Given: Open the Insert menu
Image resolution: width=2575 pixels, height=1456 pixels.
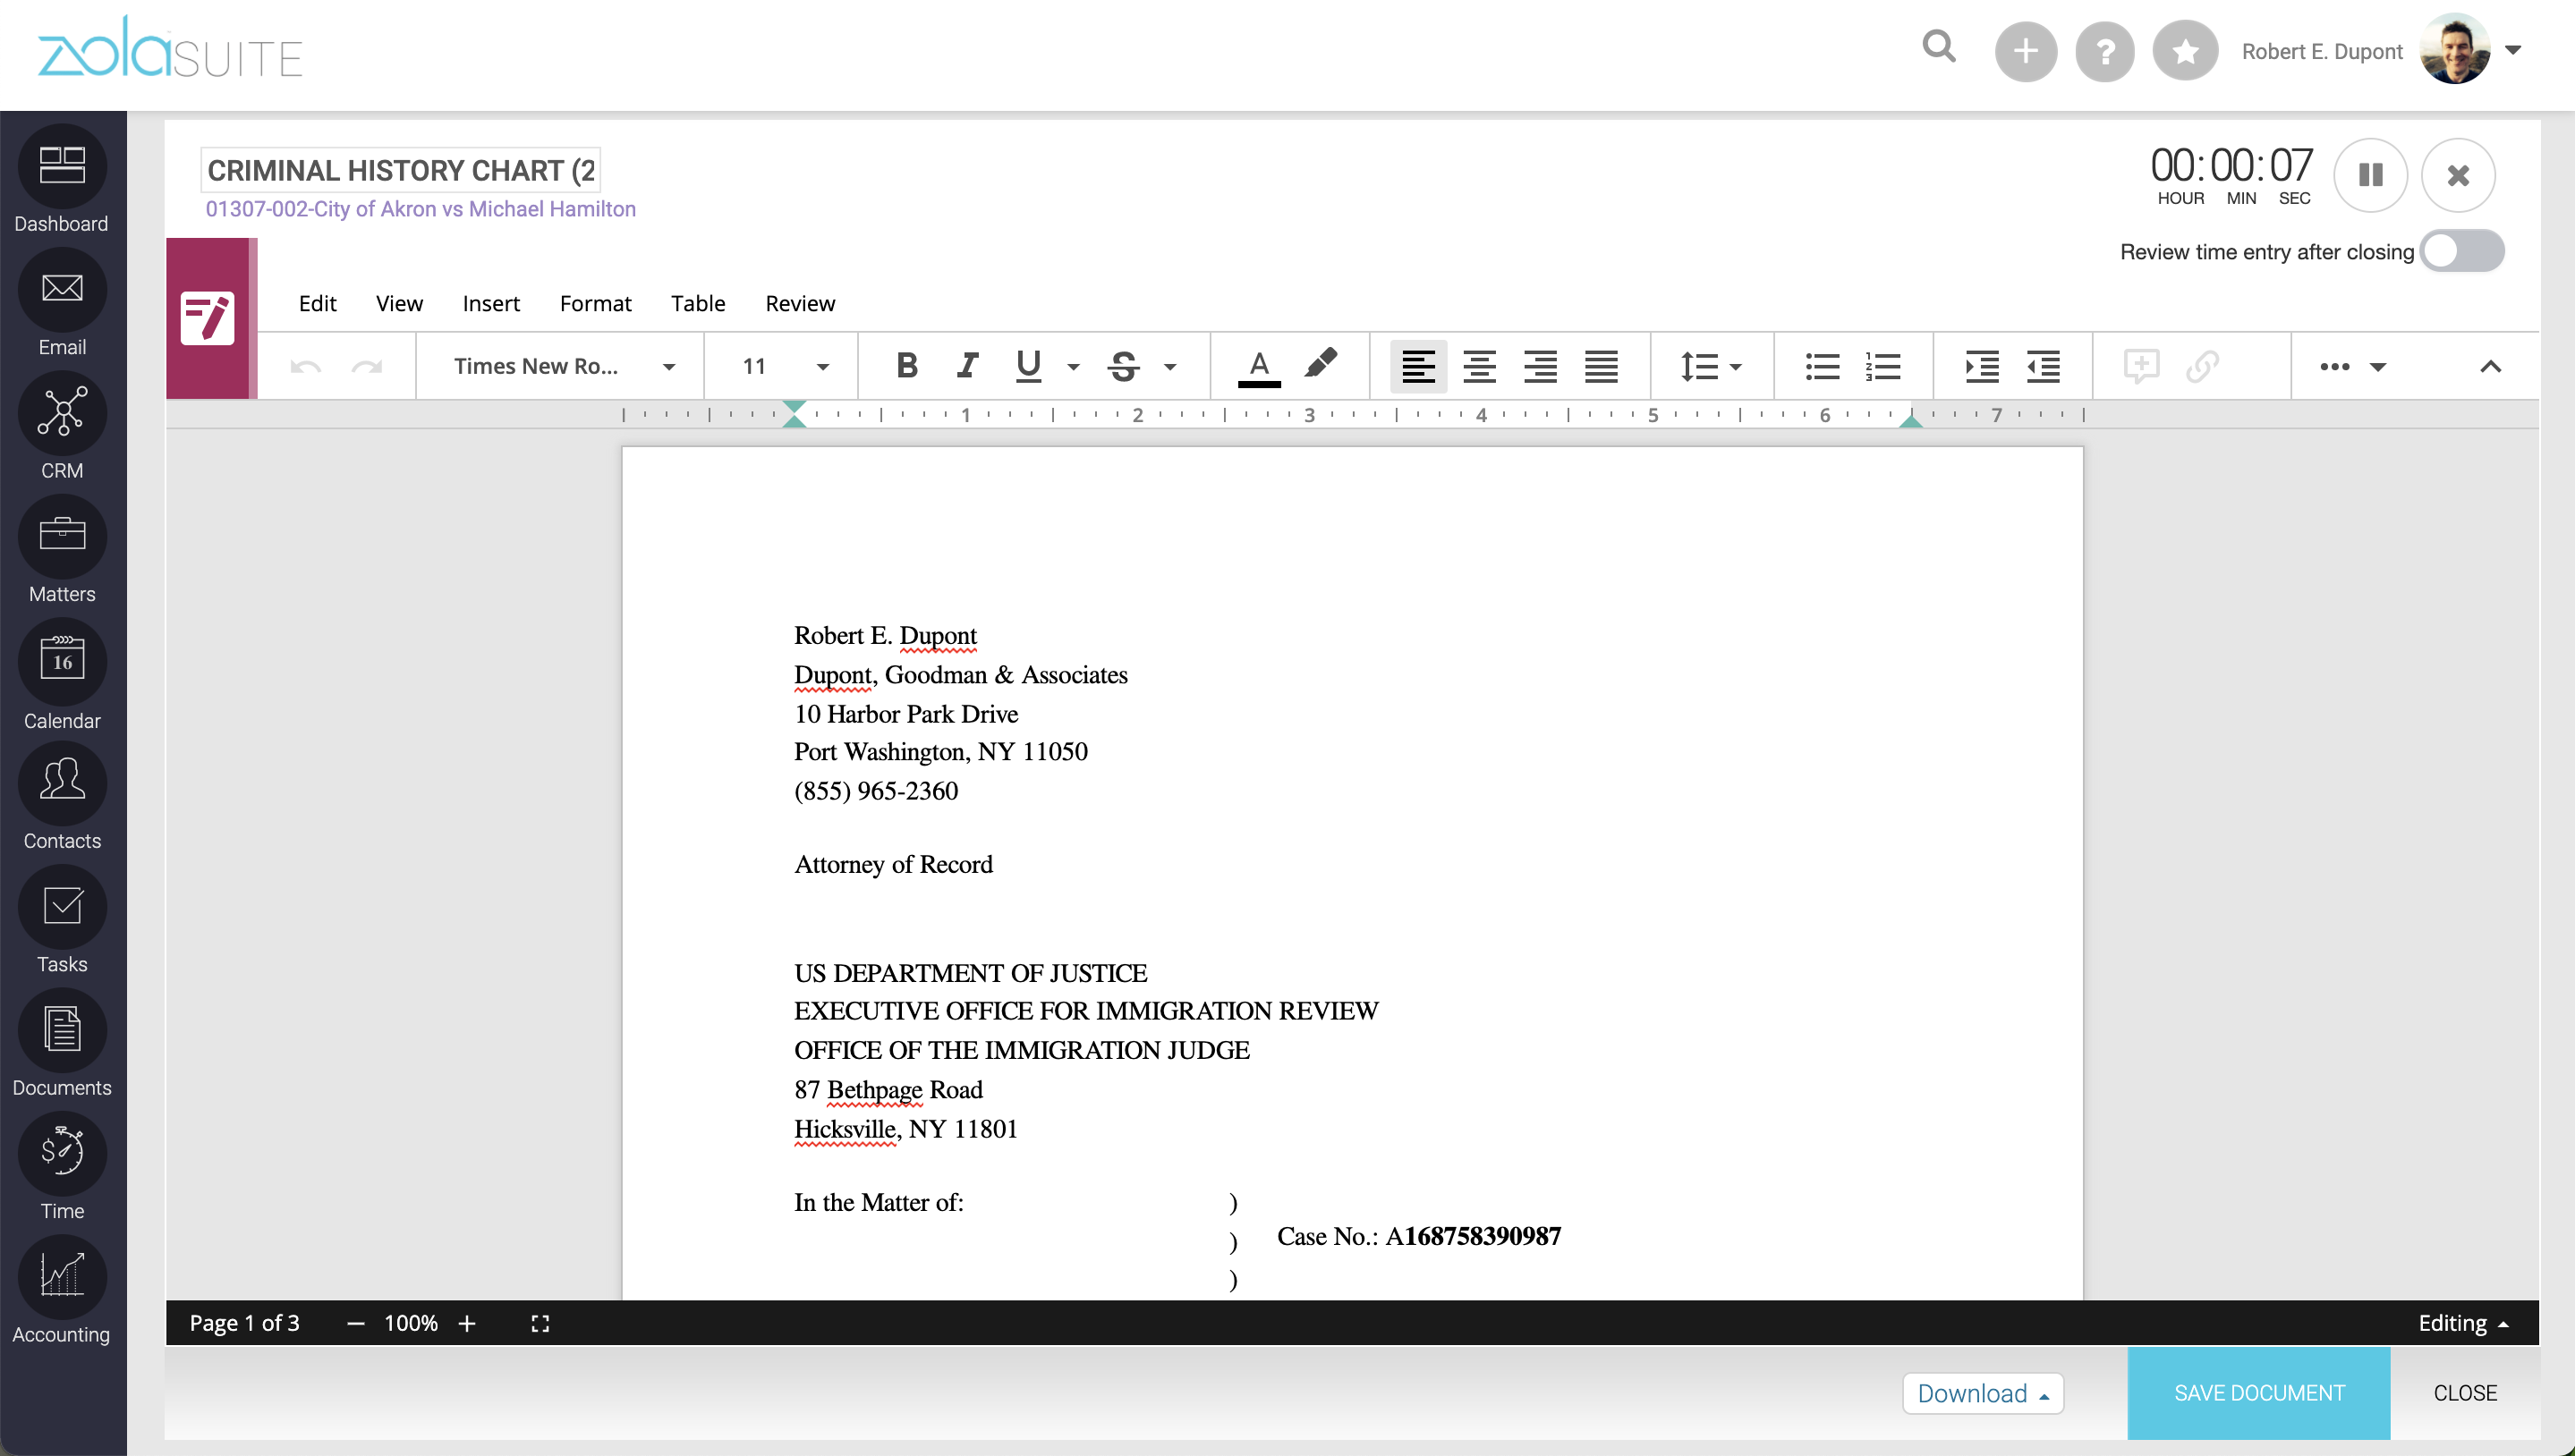Looking at the screenshot, I should [490, 303].
